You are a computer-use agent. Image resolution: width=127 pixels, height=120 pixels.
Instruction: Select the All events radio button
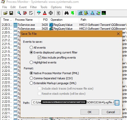coord(31,48)
